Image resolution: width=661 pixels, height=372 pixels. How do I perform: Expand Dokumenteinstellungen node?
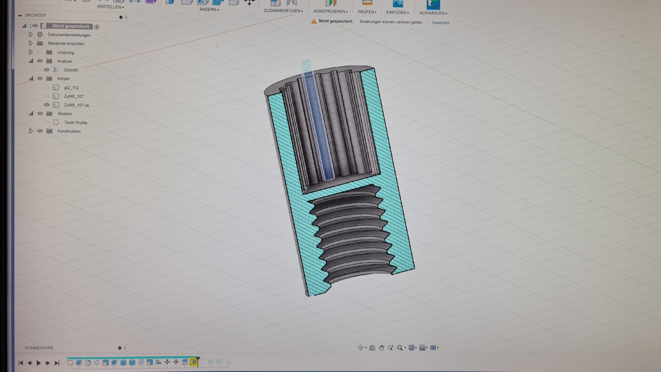pos(31,35)
